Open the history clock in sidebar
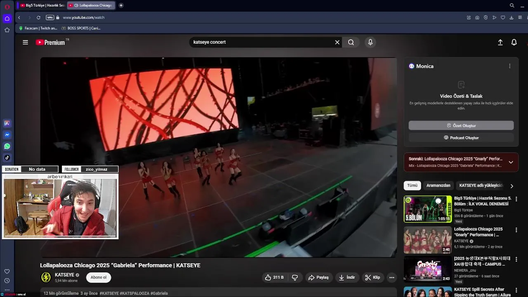This screenshot has height=297, width=528. [x=7, y=280]
